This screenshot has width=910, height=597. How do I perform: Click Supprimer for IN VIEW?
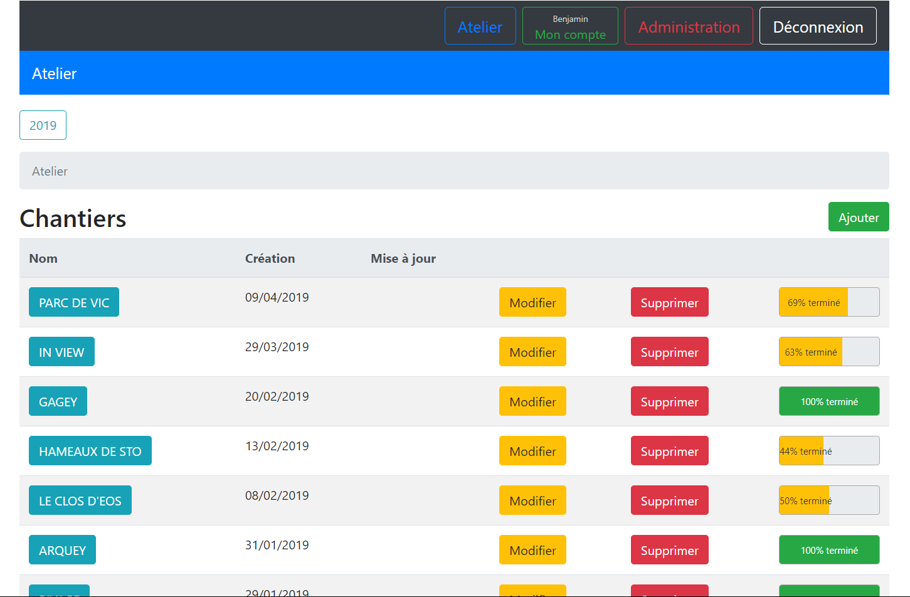669,352
